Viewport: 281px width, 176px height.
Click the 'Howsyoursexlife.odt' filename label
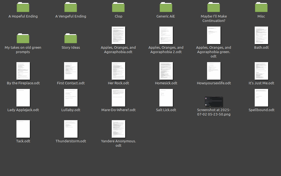[x=214, y=83]
